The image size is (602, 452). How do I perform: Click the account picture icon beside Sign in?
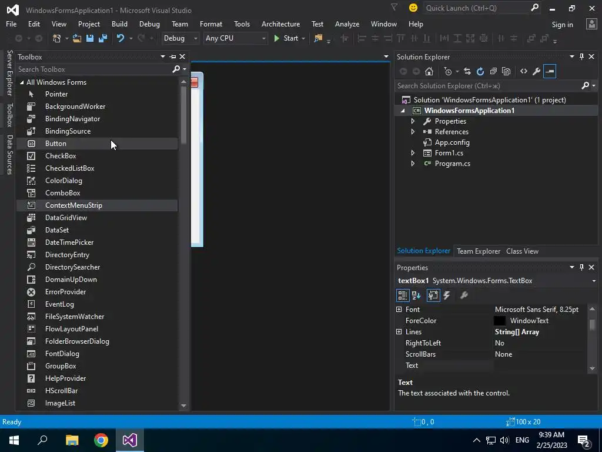pos(591,24)
